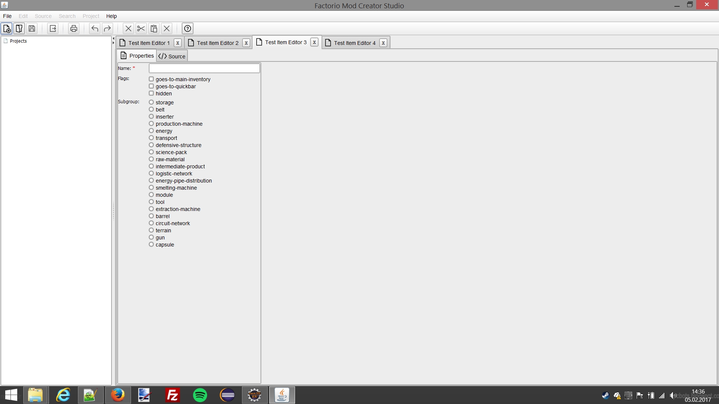Open Eclipse from taskbar
The width and height of the screenshot is (719, 404).
tap(227, 395)
